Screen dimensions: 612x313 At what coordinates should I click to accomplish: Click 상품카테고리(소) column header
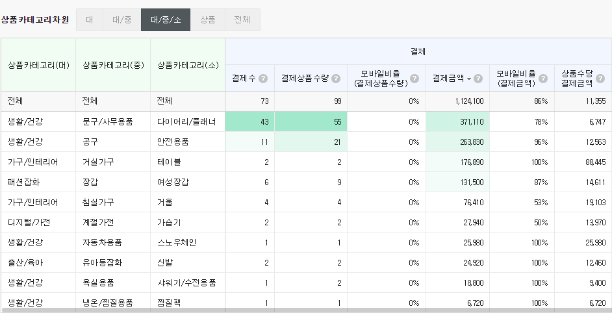[x=188, y=65]
